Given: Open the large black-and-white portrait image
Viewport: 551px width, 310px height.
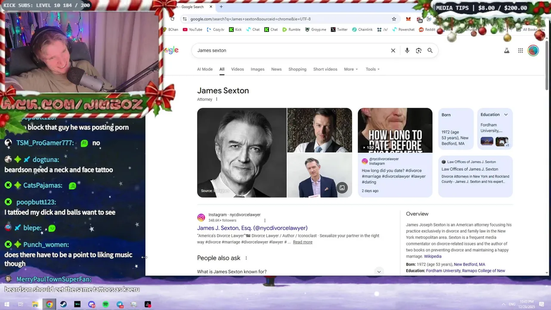Looking at the screenshot, I should 242,152.
